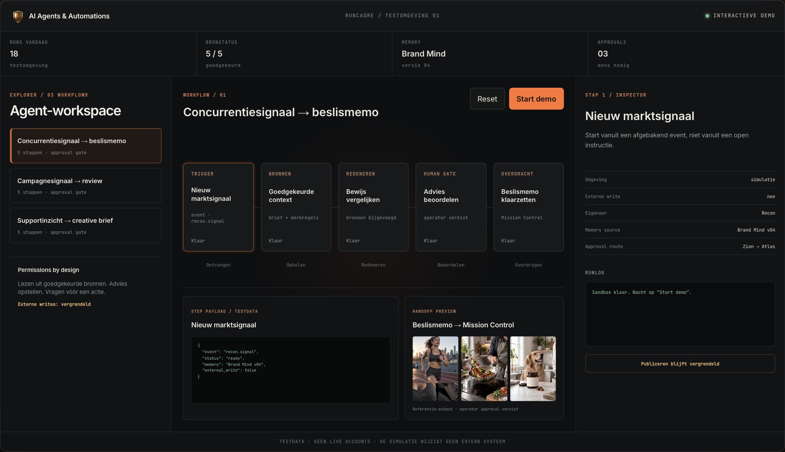Click the Beoordelen stage label

[451, 265]
